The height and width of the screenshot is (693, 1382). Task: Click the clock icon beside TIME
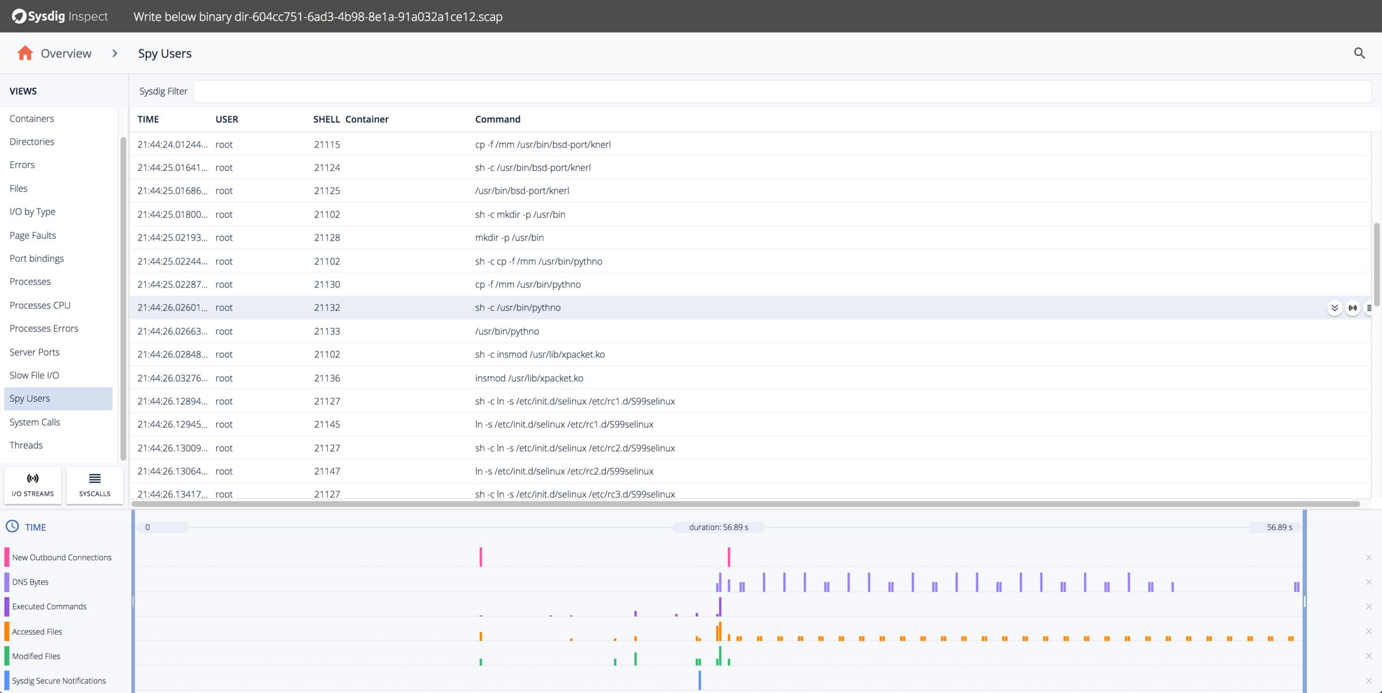click(13, 526)
